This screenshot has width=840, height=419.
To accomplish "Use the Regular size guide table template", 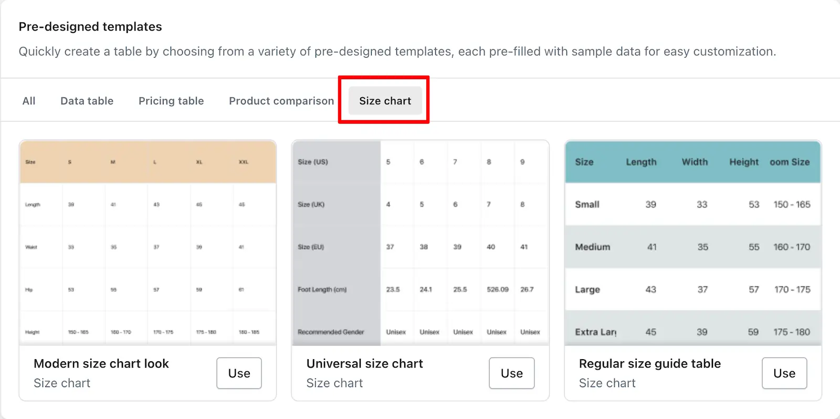I will click(x=784, y=373).
